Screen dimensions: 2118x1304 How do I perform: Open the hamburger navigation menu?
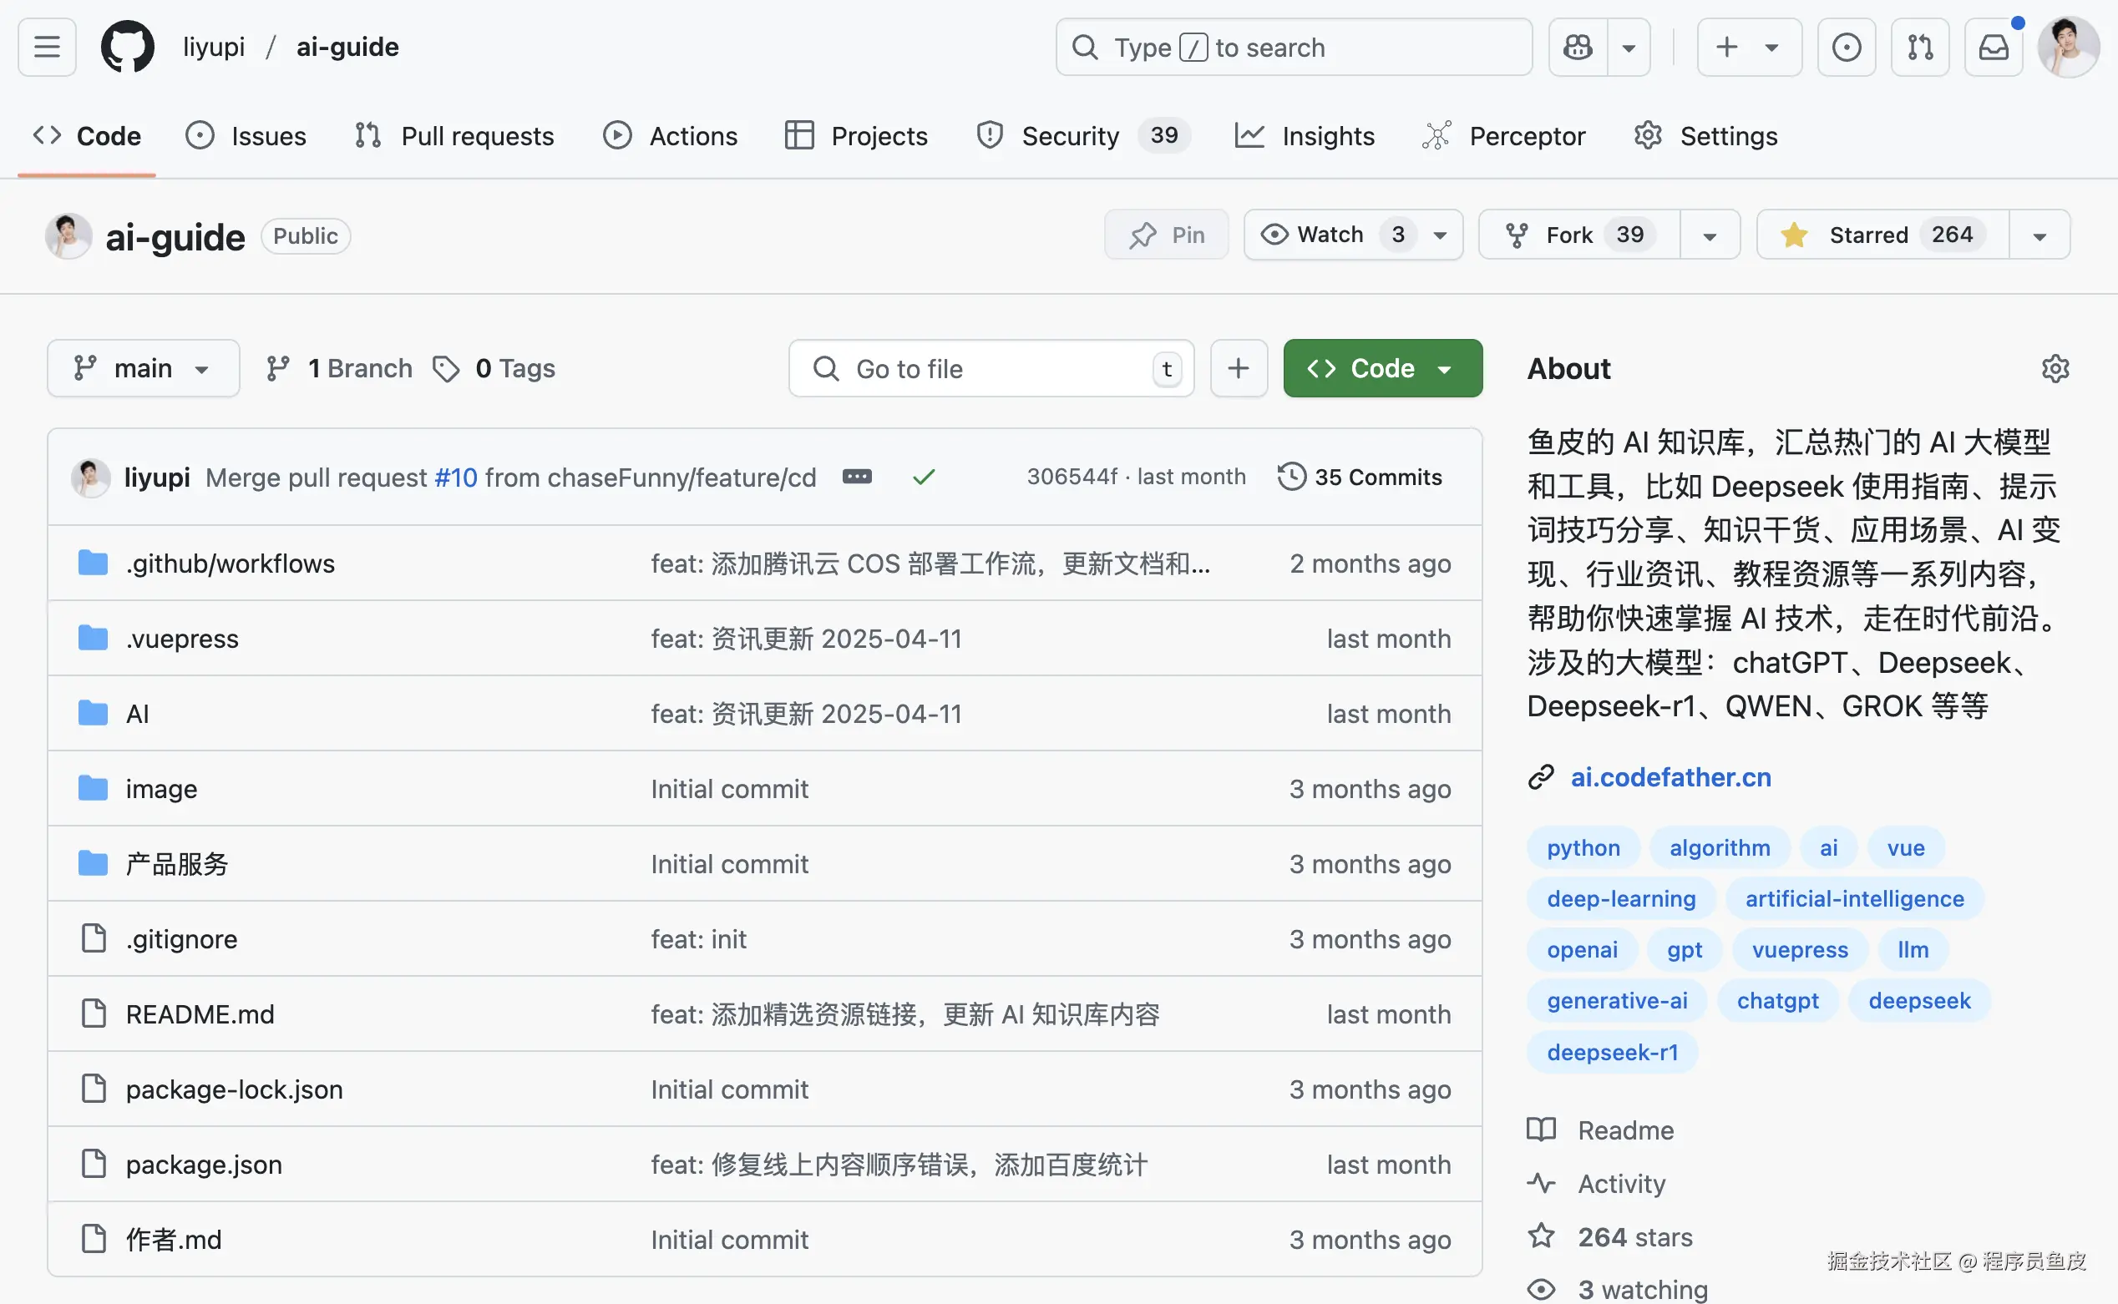(x=47, y=47)
